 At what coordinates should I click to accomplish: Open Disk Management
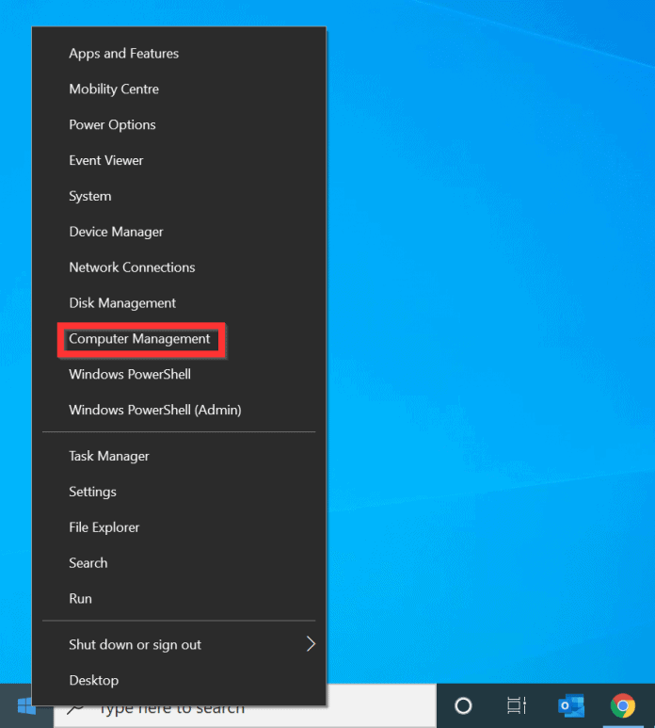coord(122,303)
